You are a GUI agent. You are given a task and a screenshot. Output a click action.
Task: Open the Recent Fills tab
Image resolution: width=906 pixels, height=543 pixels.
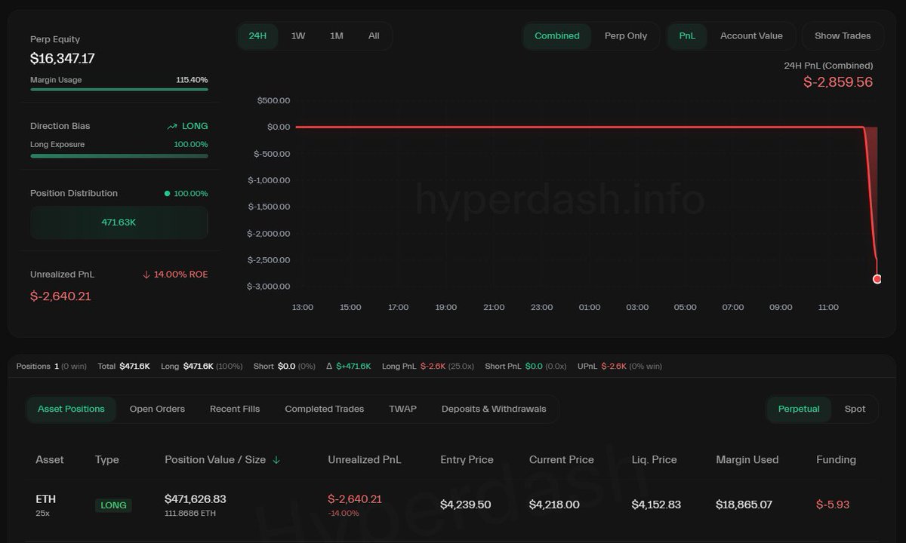click(235, 409)
